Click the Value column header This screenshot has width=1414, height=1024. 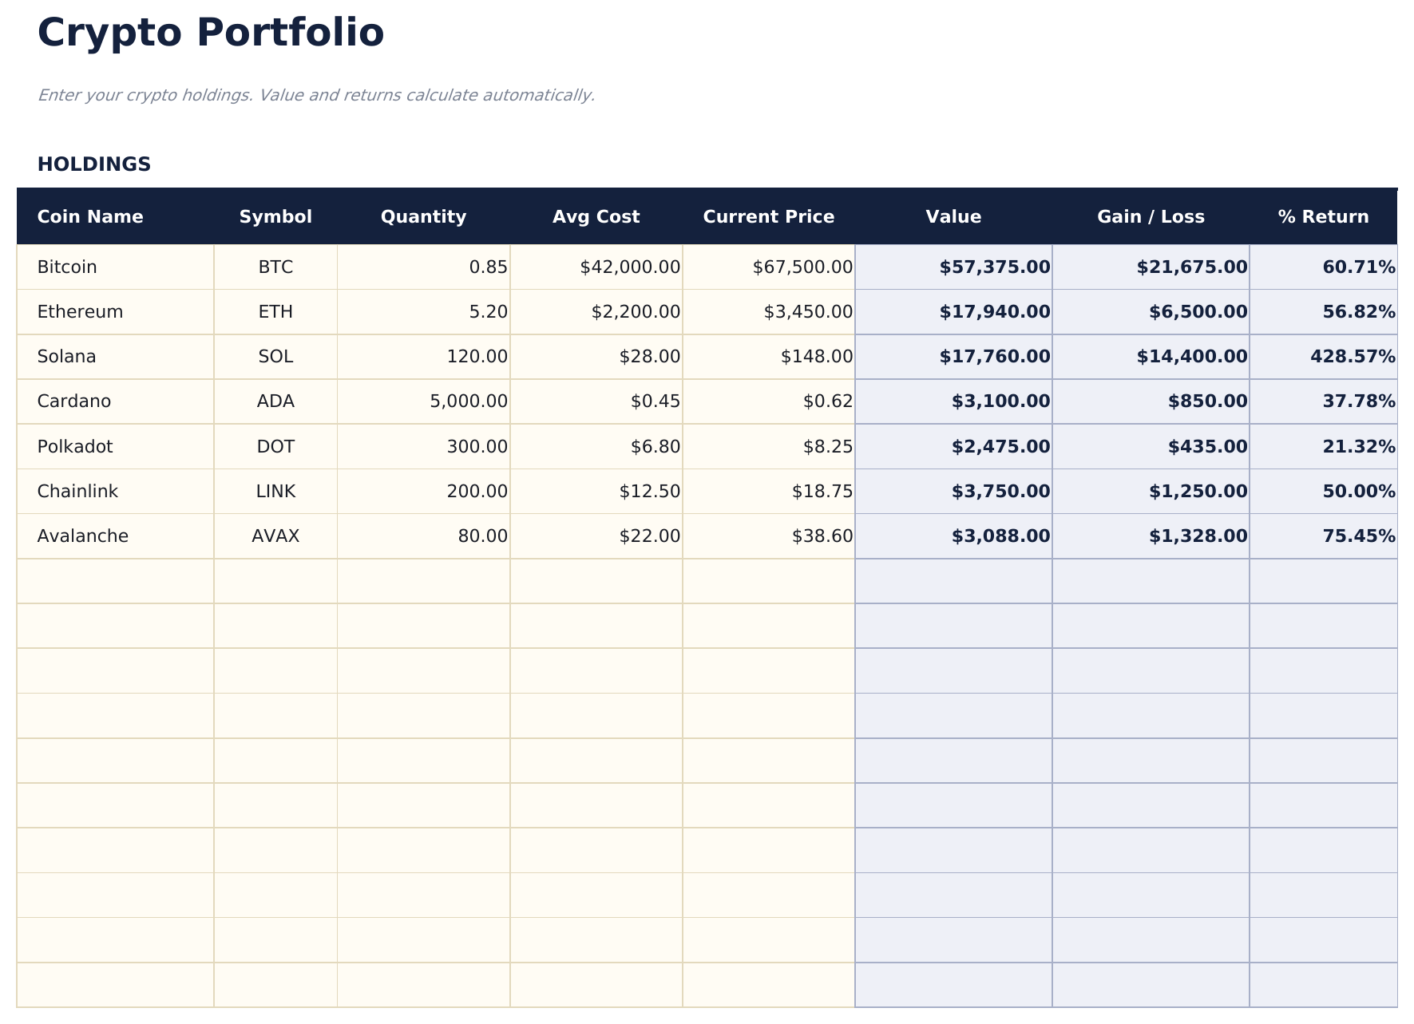pyautogui.click(x=953, y=216)
